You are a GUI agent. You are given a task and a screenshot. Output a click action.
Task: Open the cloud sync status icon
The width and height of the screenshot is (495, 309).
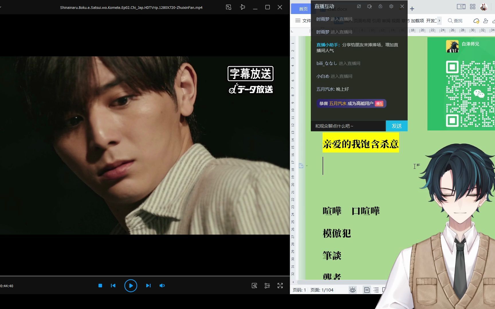(x=476, y=21)
